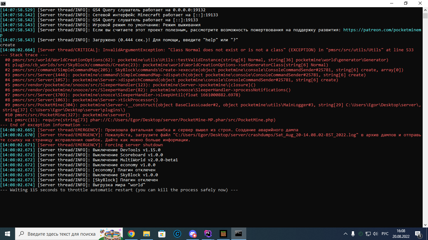This screenshot has width=428, height=240.
Task: Open the blue C app in taskbar
Action: (x=177, y=234)
